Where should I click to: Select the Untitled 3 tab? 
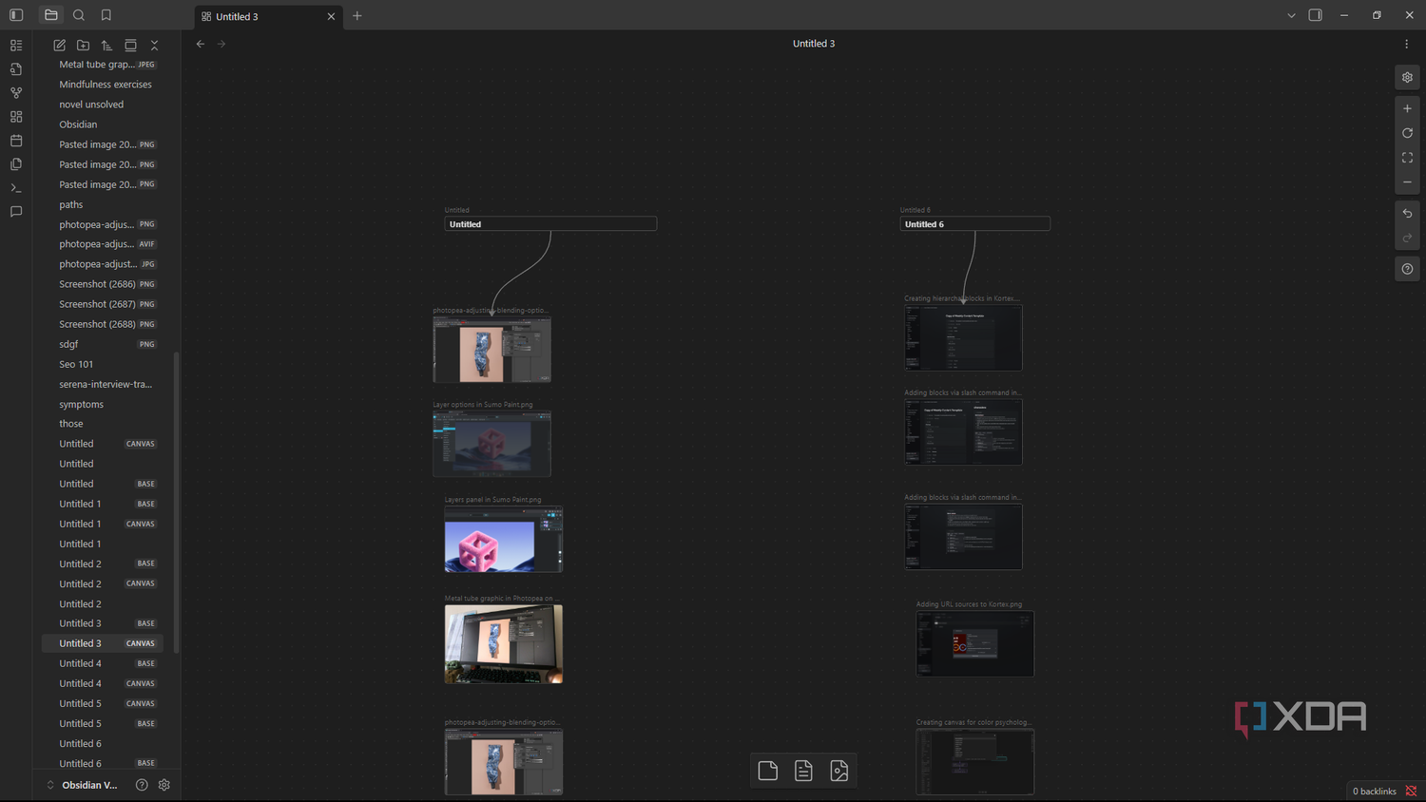point(269,16)
